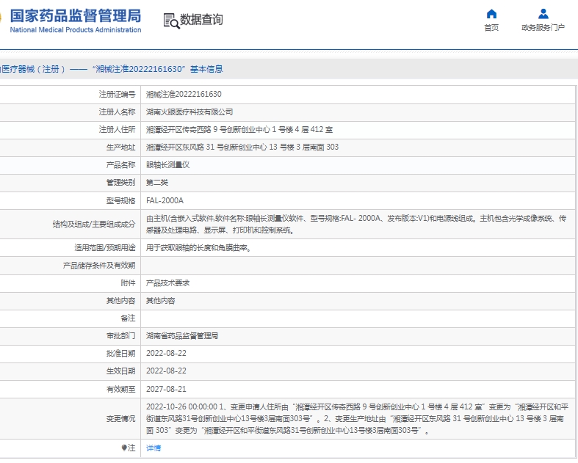Click attachment value 产品技术要求
This screenshot has width=578, height=463.
[x=167, y=283]
